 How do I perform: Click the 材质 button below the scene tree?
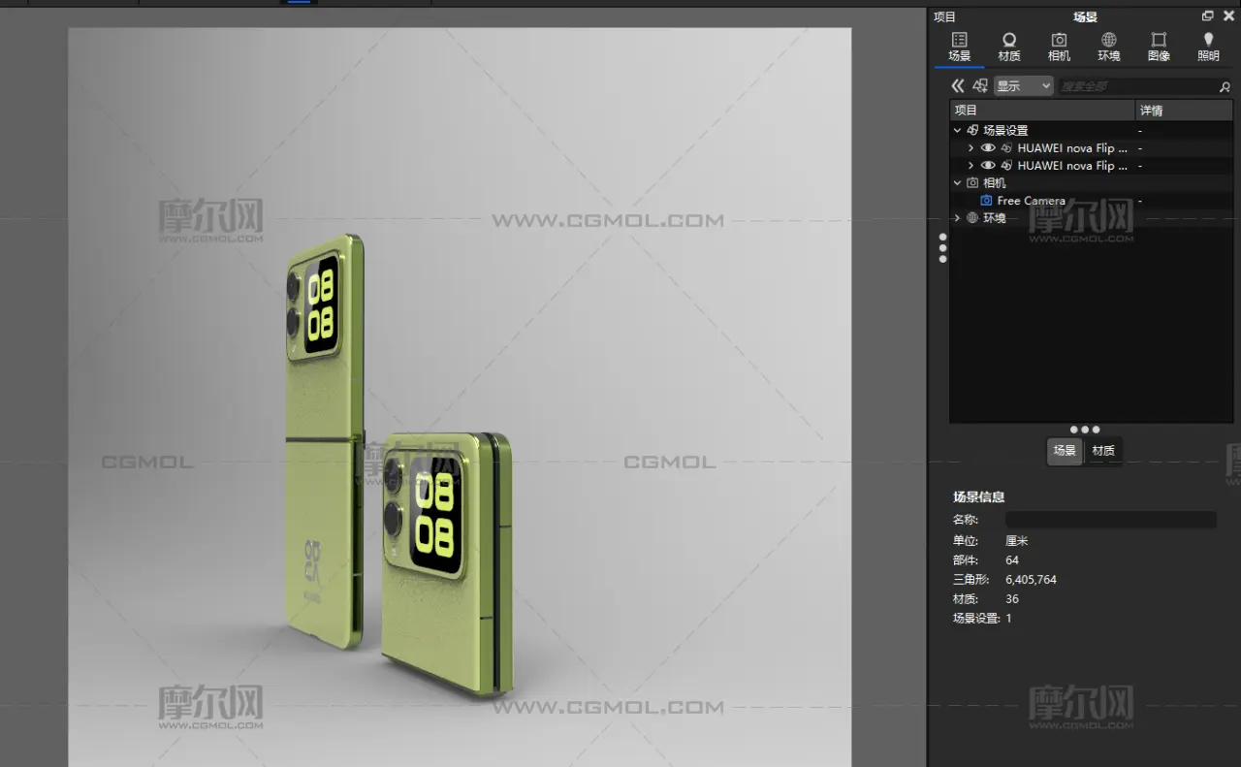click(1103, 451)
